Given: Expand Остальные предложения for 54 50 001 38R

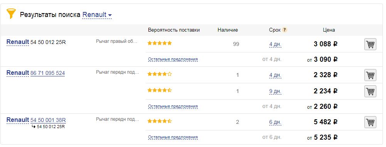Looking at the screenshot, I should 173,137.
